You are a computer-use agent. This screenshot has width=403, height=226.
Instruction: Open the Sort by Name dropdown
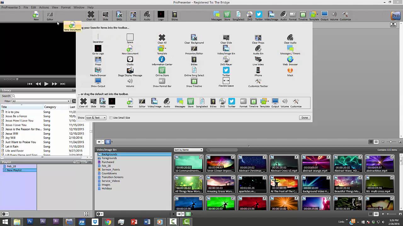(x=188, y=150)
